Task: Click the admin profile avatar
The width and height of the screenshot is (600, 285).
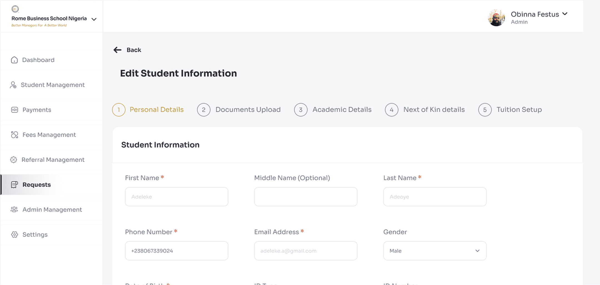Action: [497, 17]
